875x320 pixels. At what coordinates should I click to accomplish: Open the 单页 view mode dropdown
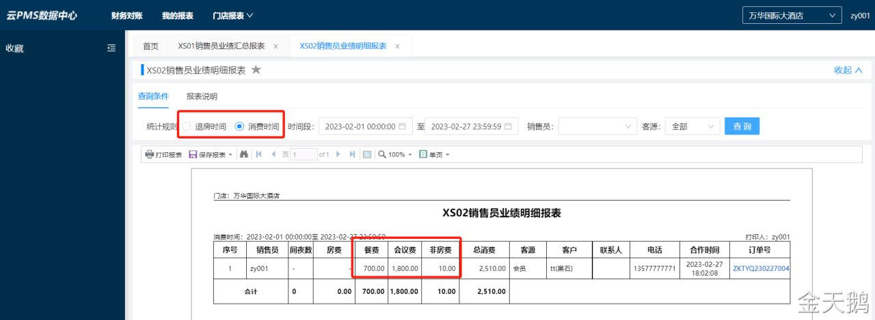click(447, 155)
